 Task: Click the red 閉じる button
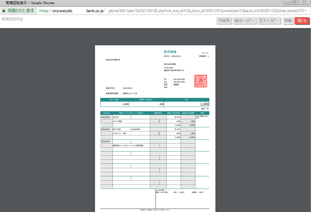point(302,21)
